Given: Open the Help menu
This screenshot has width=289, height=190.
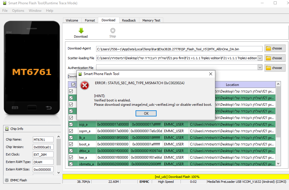Looking at the screenshot, I should (x=50, y=11).
